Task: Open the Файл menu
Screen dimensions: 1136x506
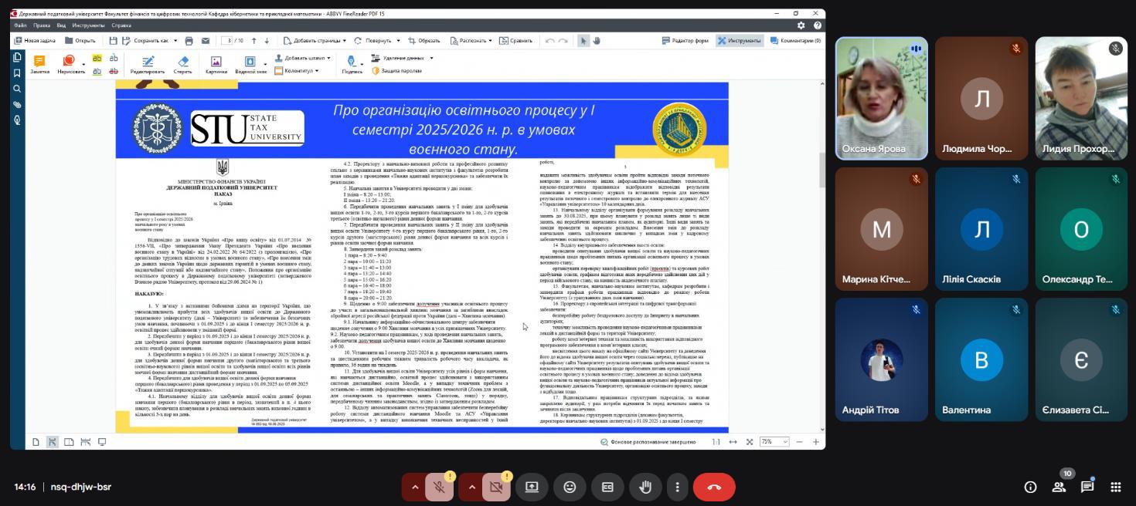Action: pyautogui.click(x=20, y=25)
